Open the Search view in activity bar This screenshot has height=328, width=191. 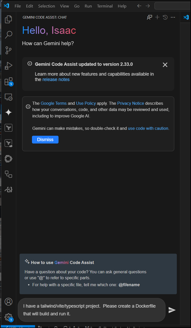point(9,35)
